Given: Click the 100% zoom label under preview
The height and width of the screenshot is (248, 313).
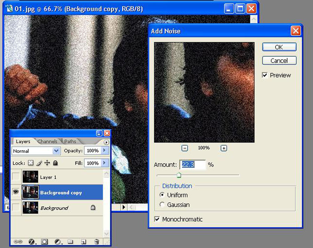Looking at the screenshot, I should click(204, 148).
